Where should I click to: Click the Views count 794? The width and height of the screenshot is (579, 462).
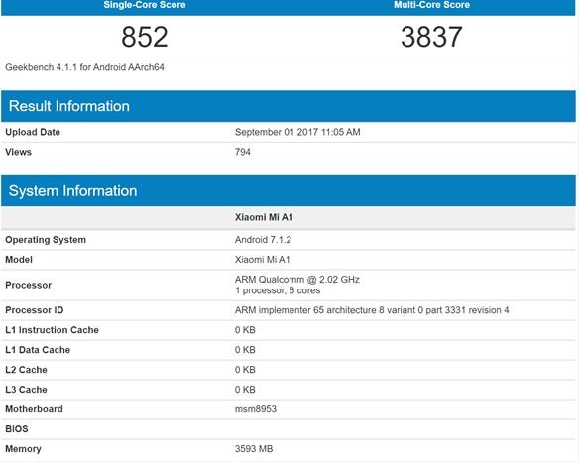tap(243, 152)
